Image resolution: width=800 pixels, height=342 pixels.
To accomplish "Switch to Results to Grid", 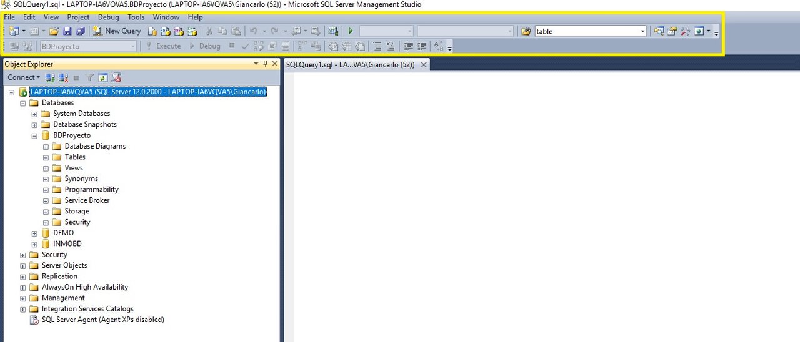I will coord(346,46).
